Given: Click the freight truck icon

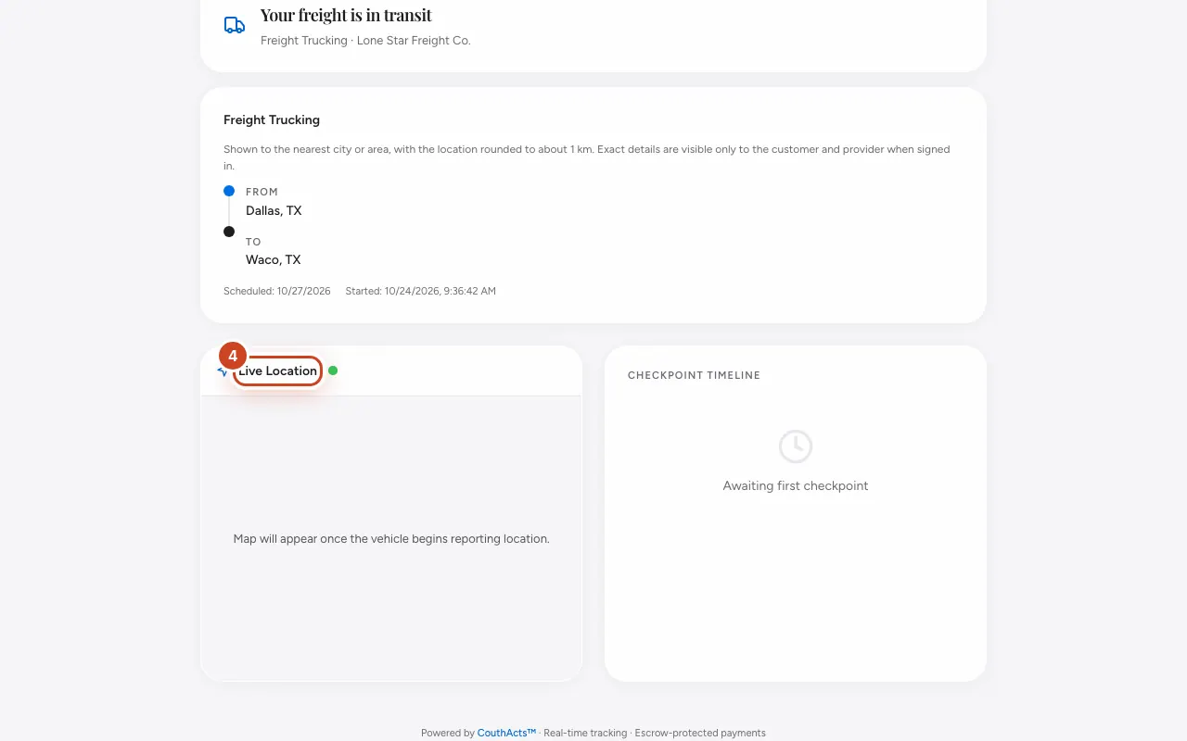Looking at the screenshot, I should [235, 26].
